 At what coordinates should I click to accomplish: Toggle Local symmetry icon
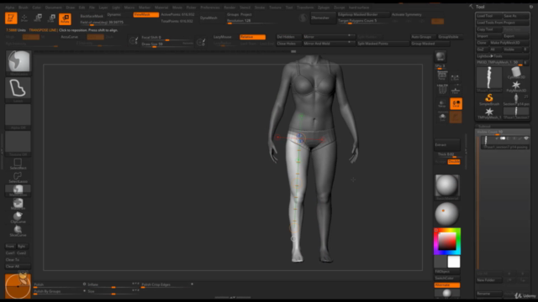[x=456, y=103]
